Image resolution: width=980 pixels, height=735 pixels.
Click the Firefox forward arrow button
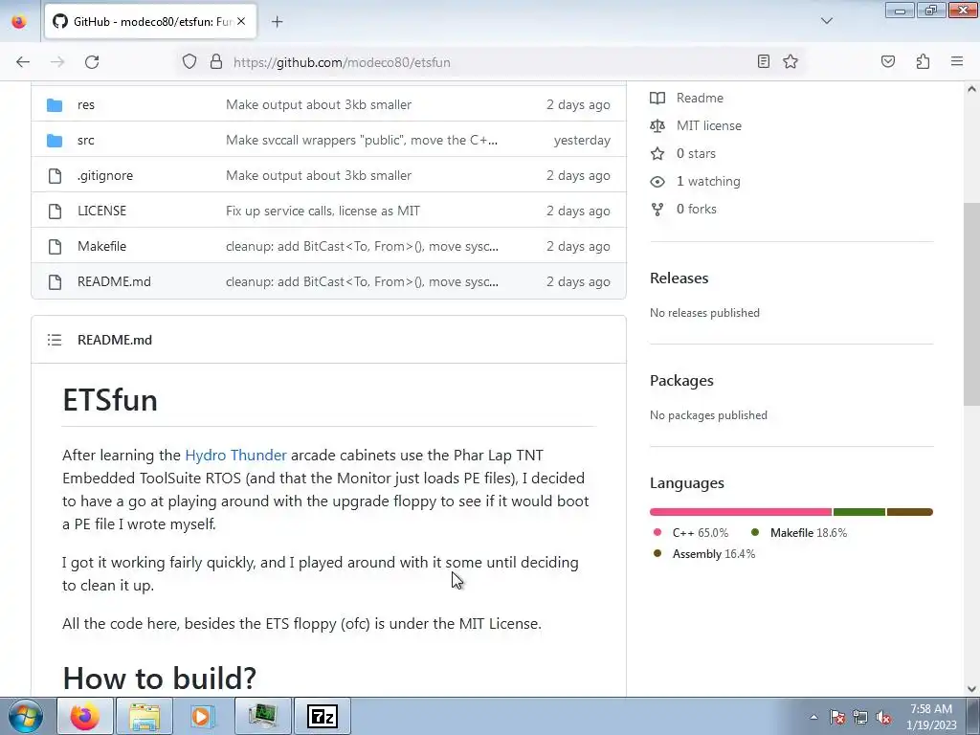57,62
